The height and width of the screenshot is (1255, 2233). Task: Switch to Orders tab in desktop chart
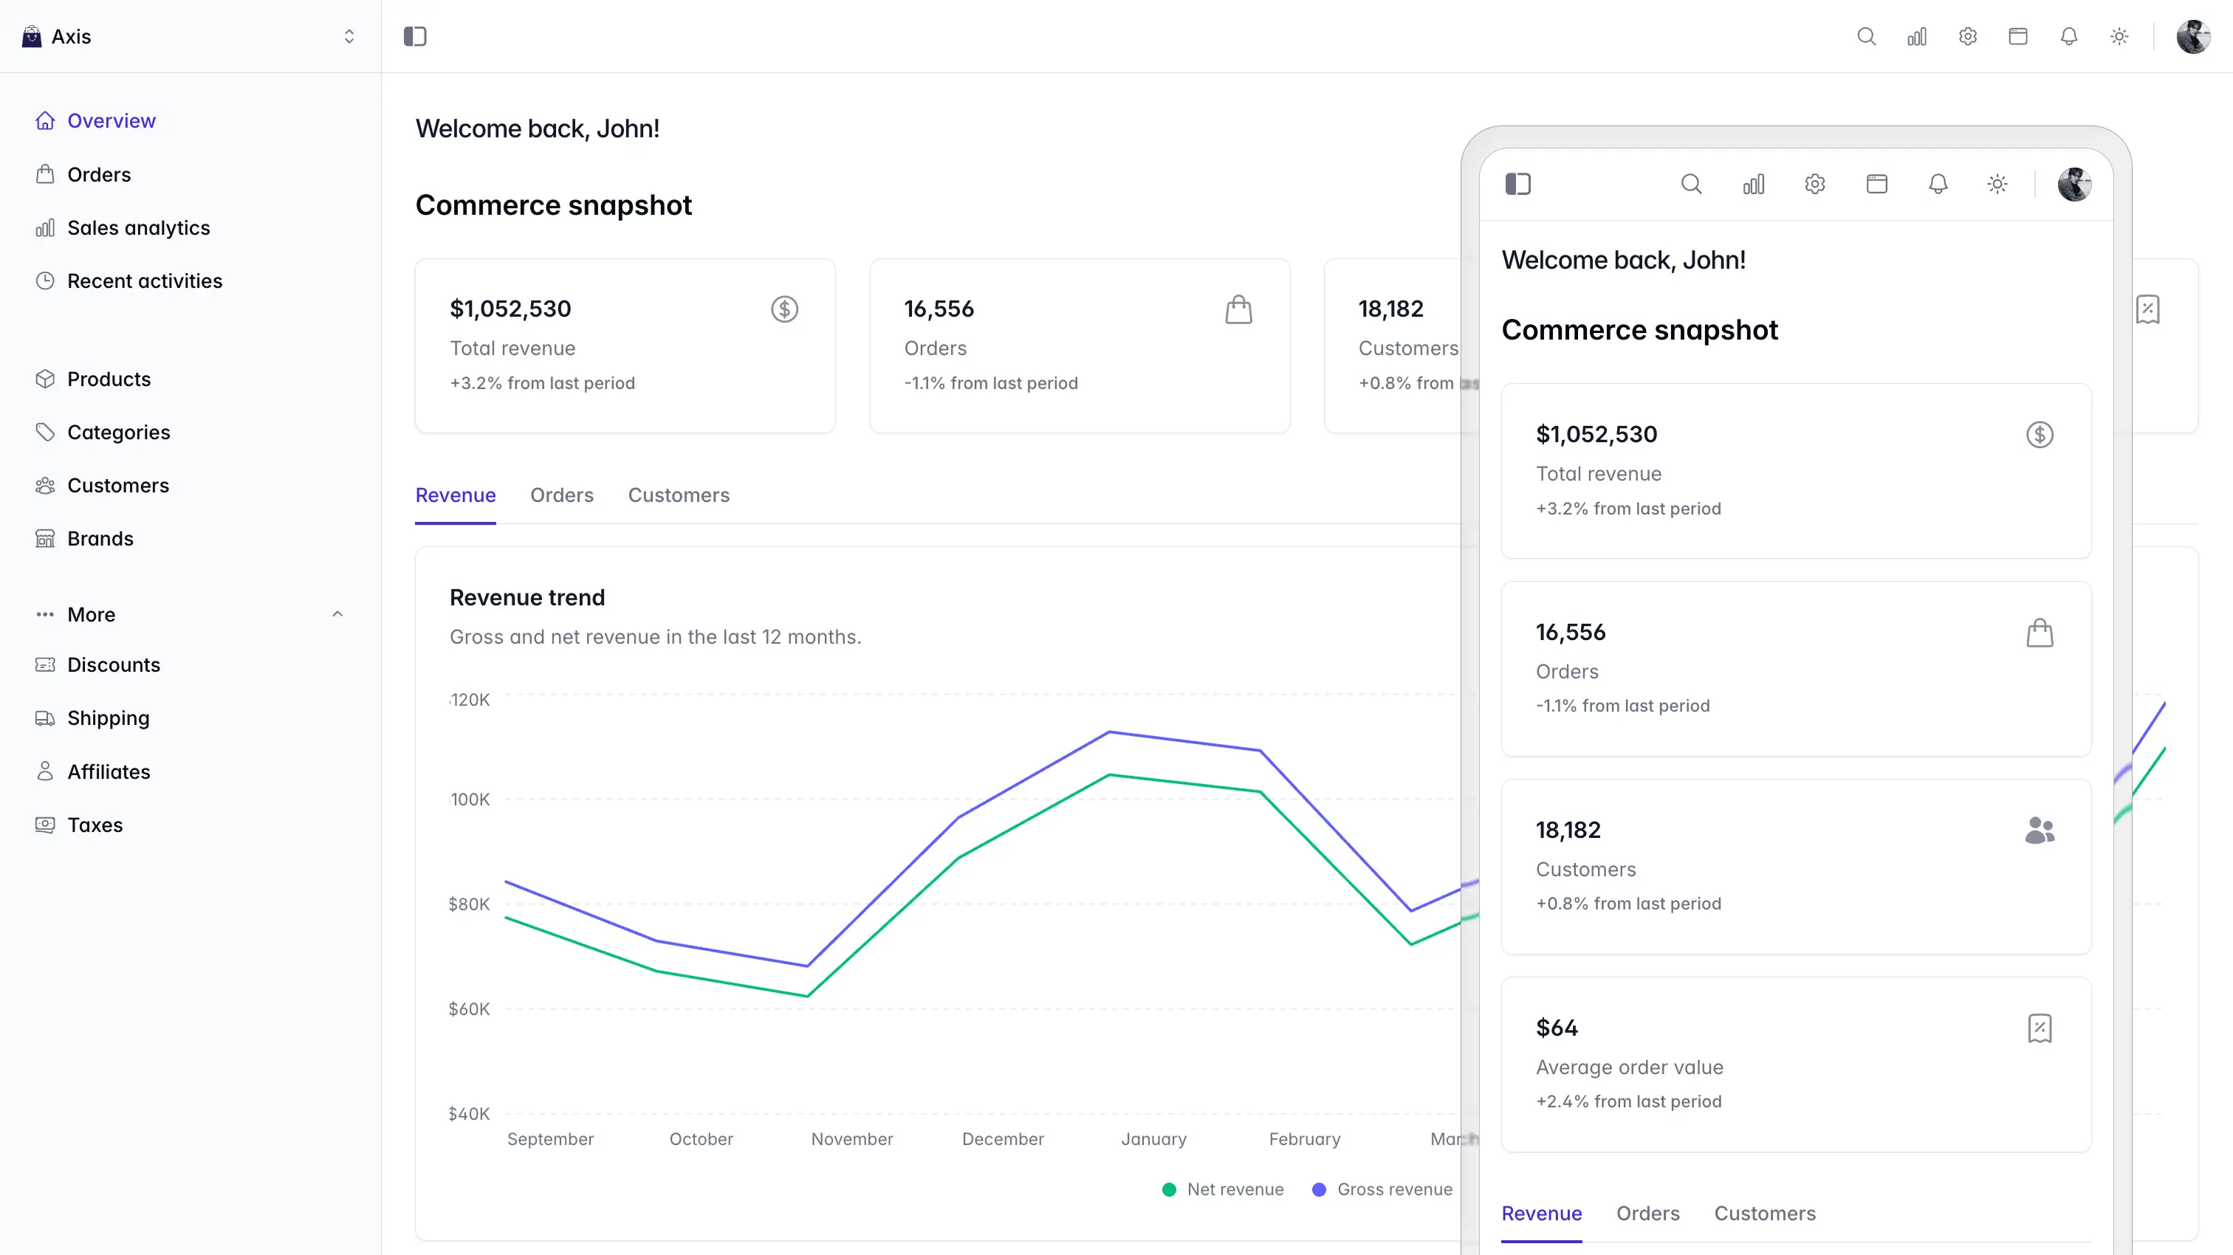562,496
